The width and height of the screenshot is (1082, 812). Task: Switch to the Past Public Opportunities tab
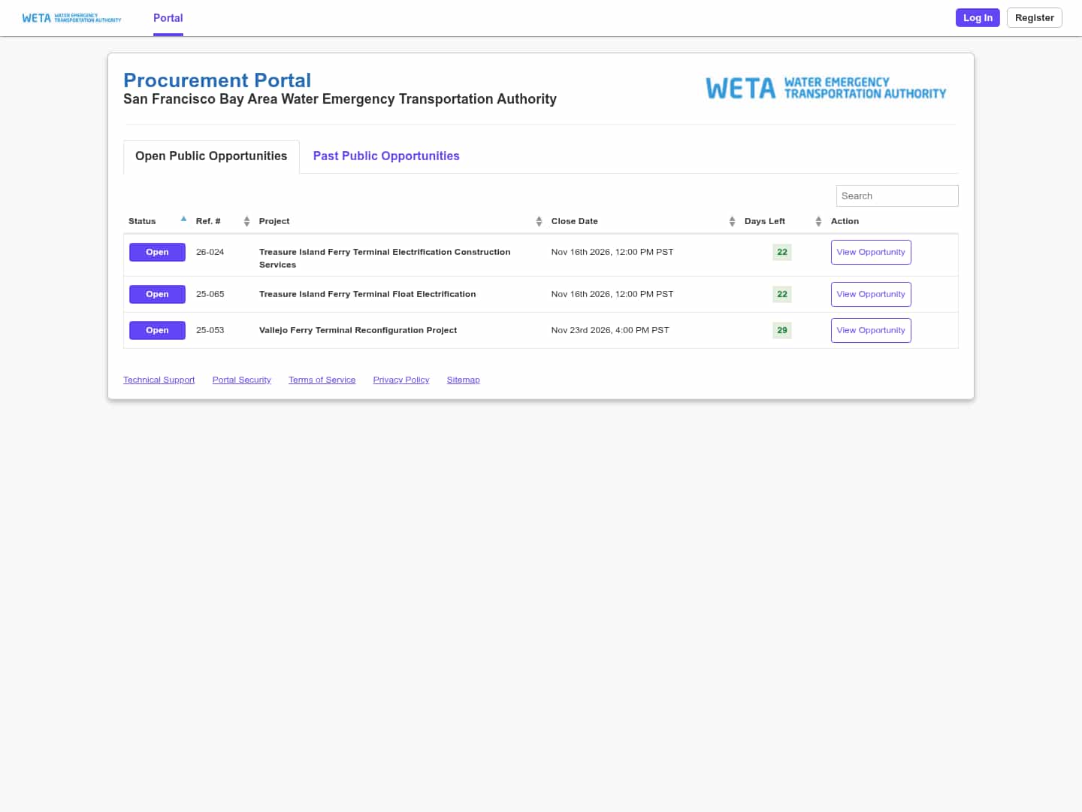coord(386,156)
